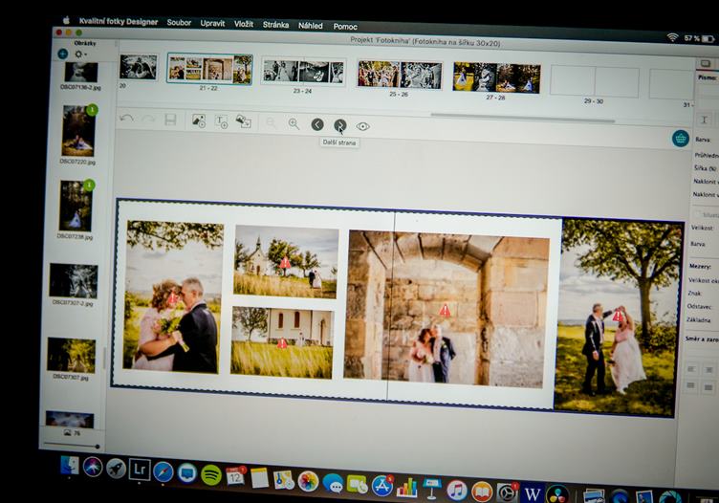Click the Mezery section label
This screenshot has width=719, height=503.
700,266
